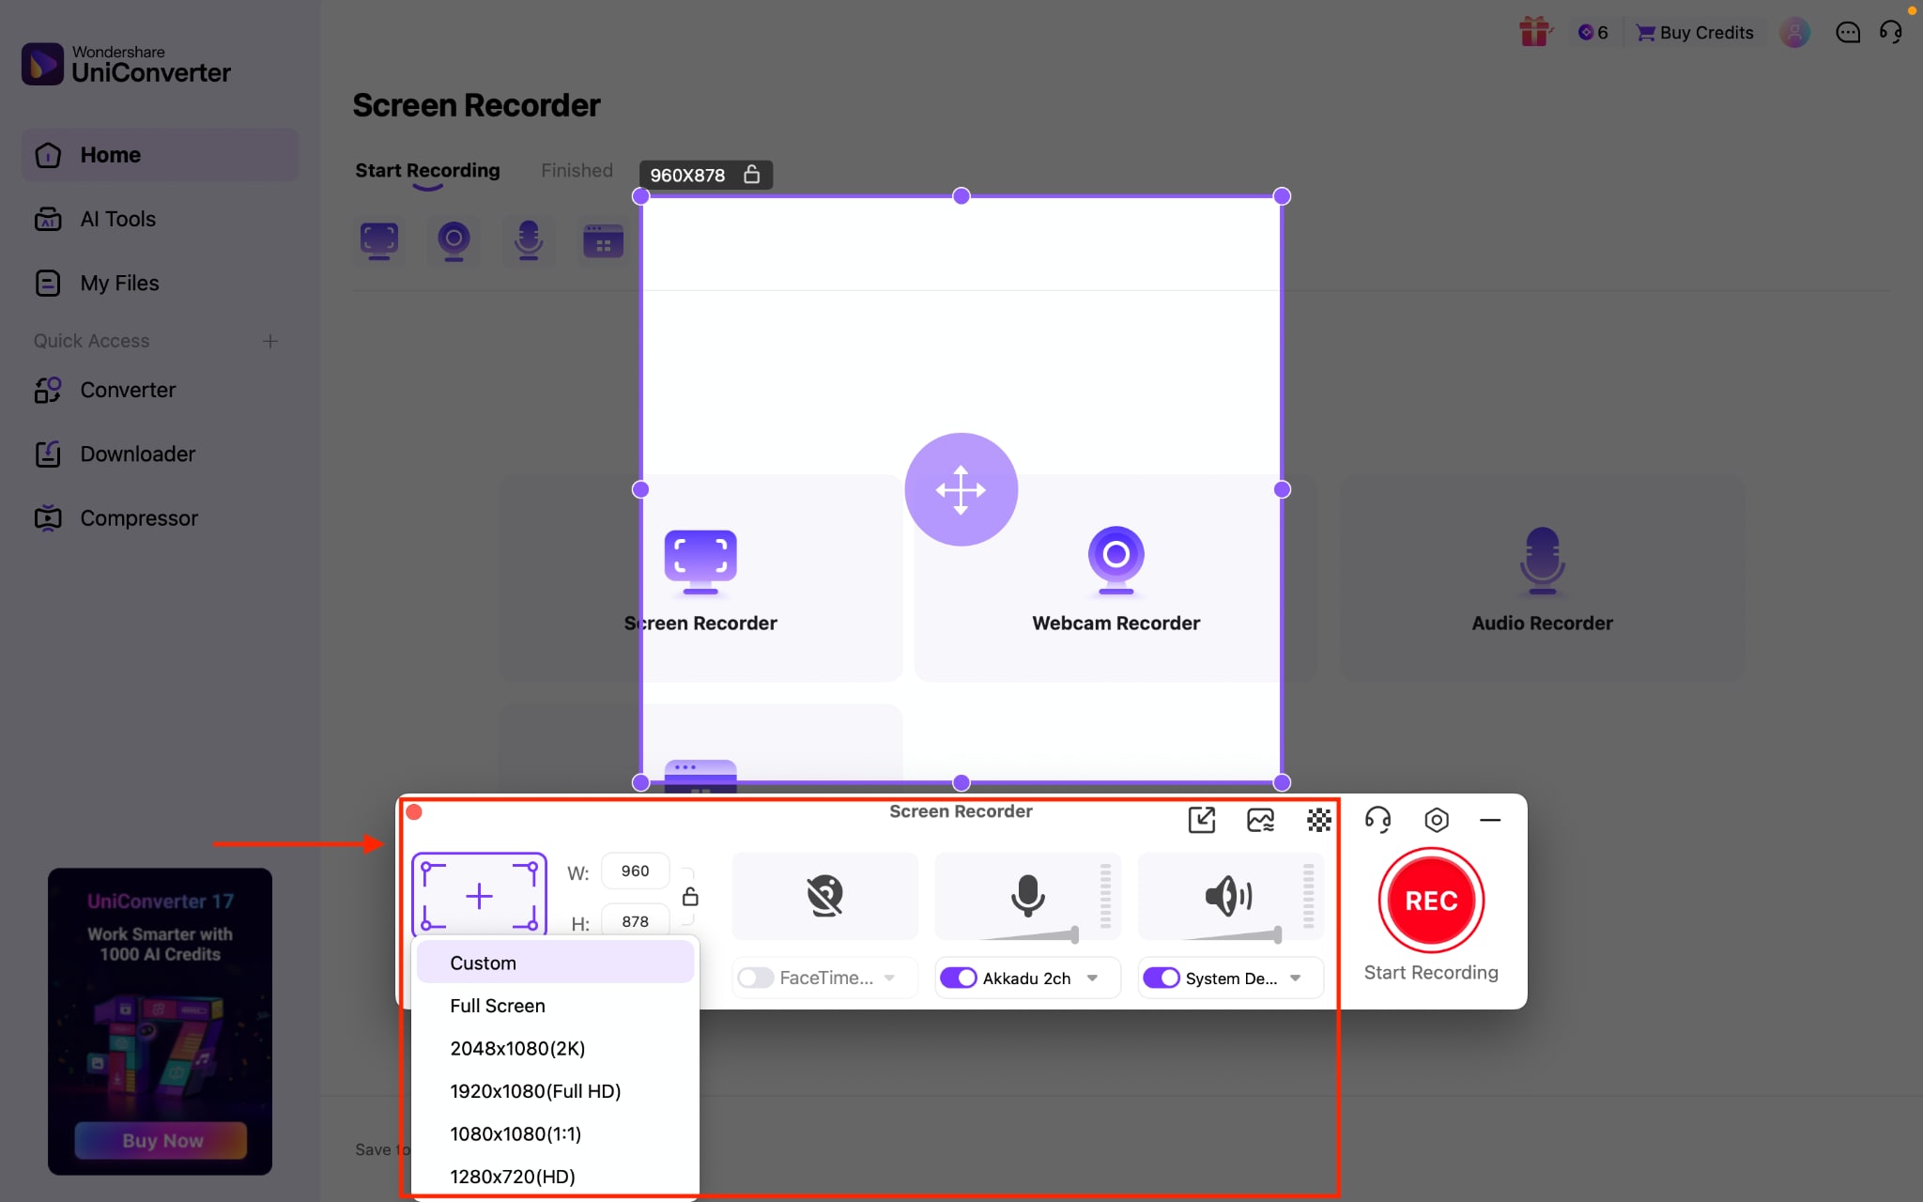
Task: Open Downloader in the sidebar
Action: click(160, 454)
